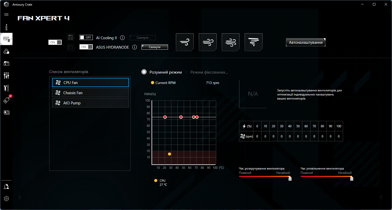Show info for ASUS HYDRANODE
The height and width of the screenshot is (210, 392).
[x=135, y=47]
